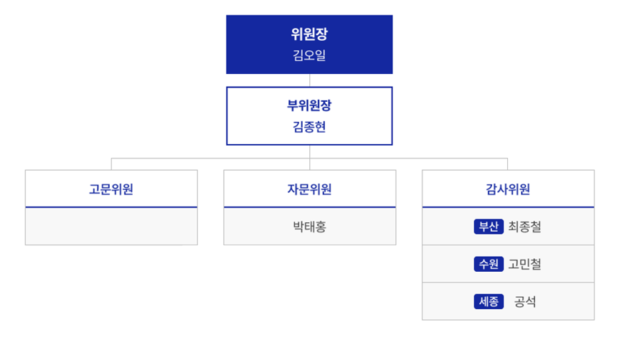Click the 위원장 title in blue box
The width and height of the screenshot is (622, 345).
pyautogui.click(x=309, y=34)
